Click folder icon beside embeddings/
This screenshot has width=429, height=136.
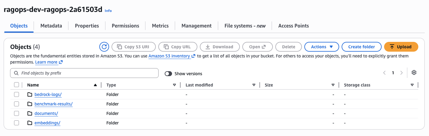click(x=30, y=123)
